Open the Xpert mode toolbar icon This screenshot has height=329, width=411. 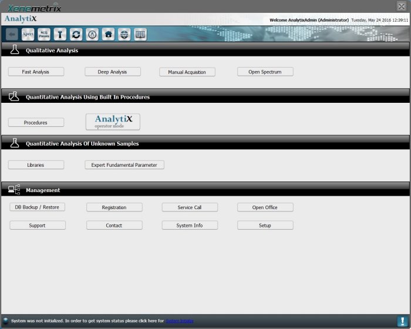click(x=28, y=35)
